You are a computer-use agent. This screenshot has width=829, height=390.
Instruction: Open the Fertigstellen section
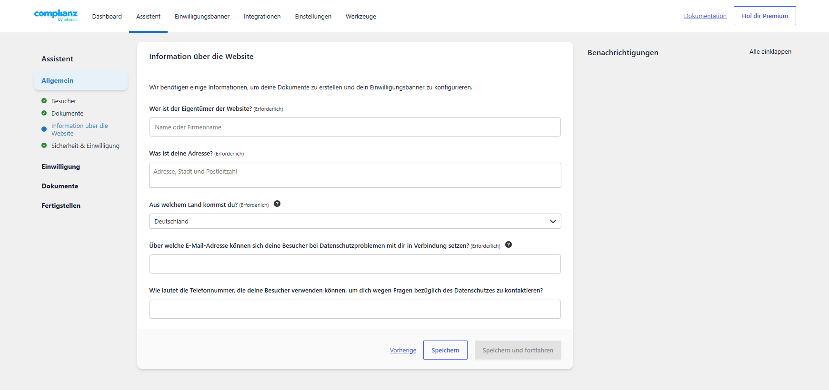tap(61, 205)
